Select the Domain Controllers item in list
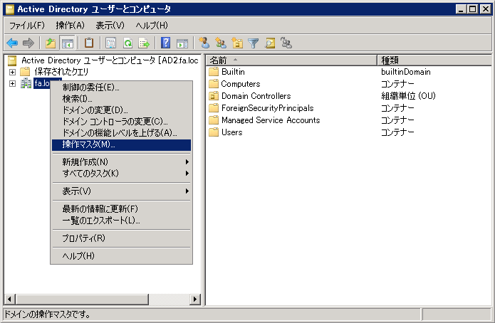The height and width of the screenshot is (323, 495). 256,96
